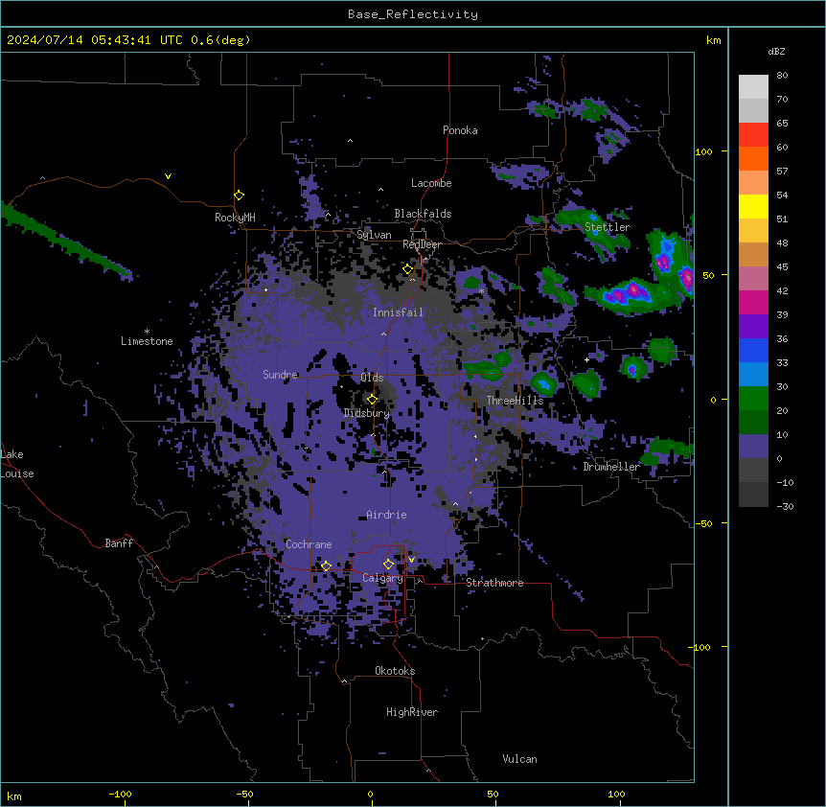The image size is (826, 807).
Task: Click the -30 value on dBZ legend
Action: tap(785, 506)
